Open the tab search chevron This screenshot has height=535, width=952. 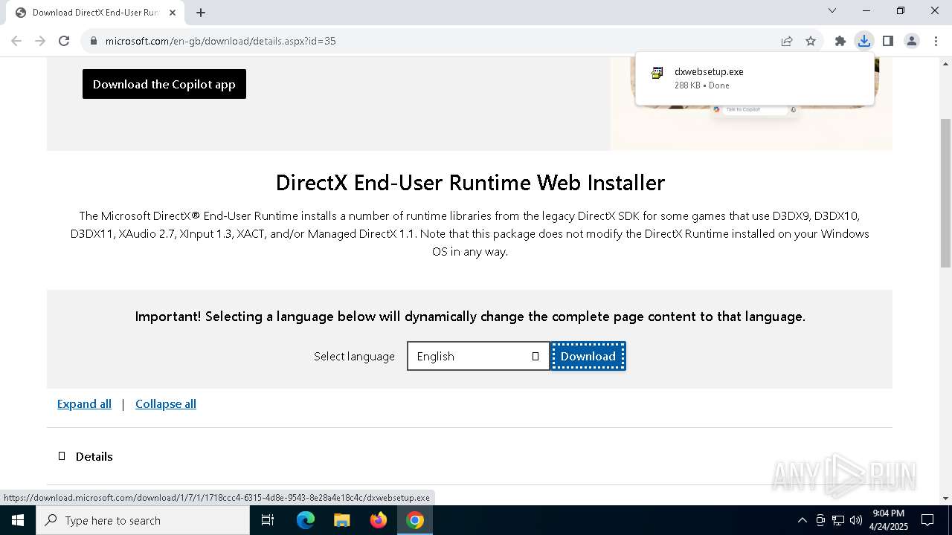point(832,10)
